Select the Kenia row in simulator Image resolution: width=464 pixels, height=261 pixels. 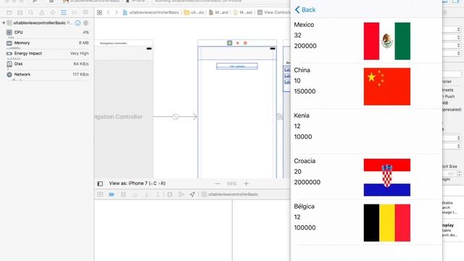coord(366,132)
